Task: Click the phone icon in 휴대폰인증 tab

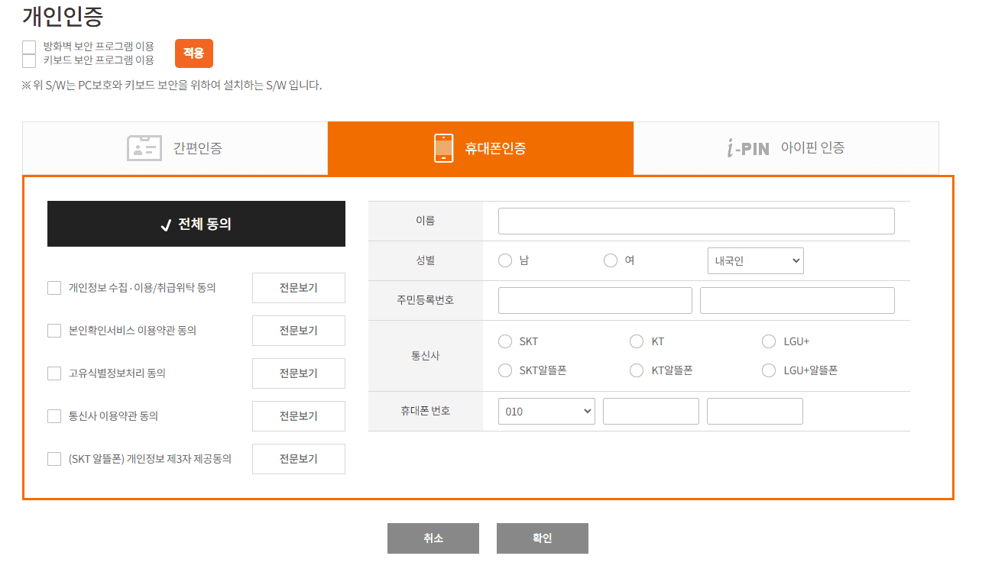Action: pos(443,148)
